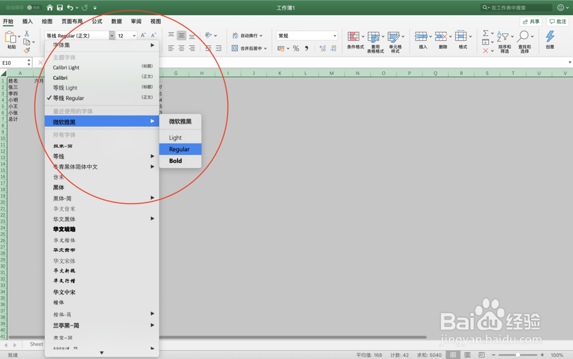Click the home icon in title bar

50,7
